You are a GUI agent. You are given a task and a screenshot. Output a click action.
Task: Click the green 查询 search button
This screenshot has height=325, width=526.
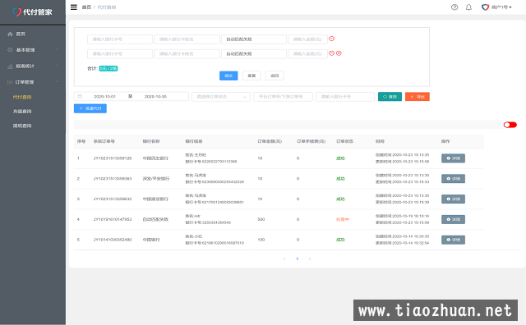point(390,97)
